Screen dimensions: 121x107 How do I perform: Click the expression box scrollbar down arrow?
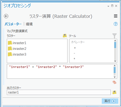point(115,77)
